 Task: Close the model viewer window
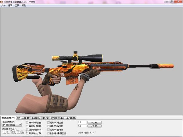[x=178, y=2]
